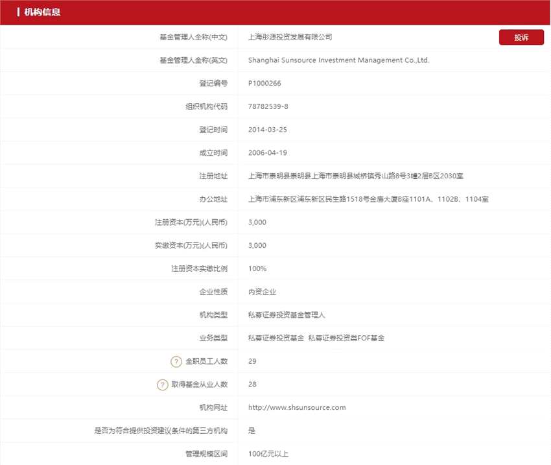Click the 内资企业 value
Image resolution: width=551 pixels, height=465 pixels.
[262, 292]
